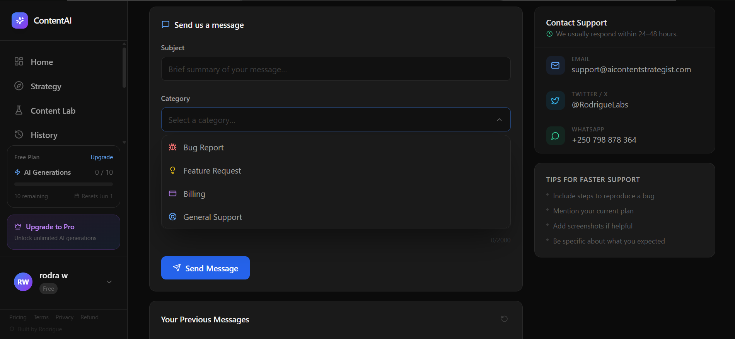Click the AI Generations lightning bolt icon
This screenshot has height=339, width=735.
[x=17, y=172]
